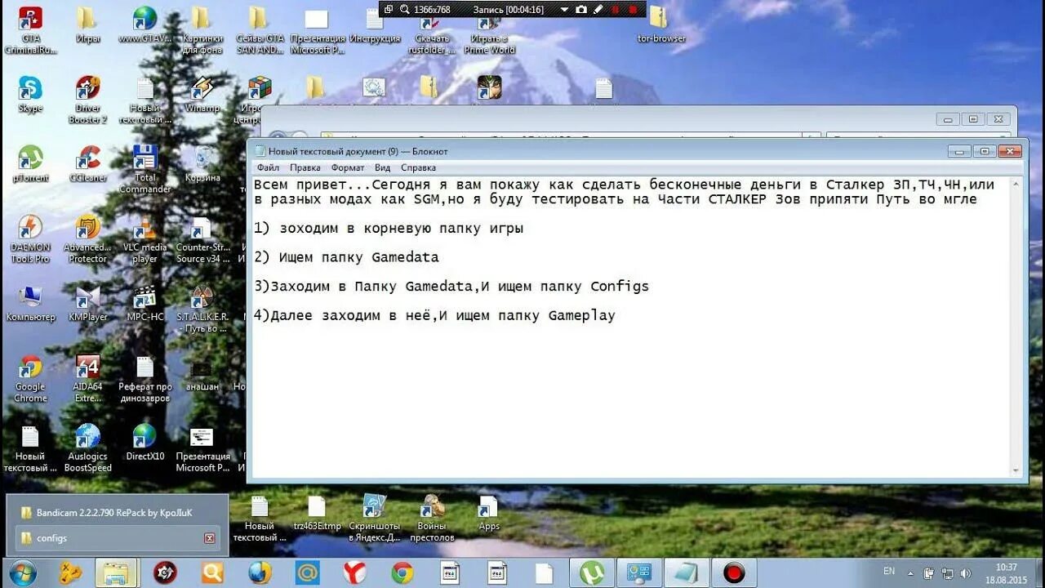Open the Bandicam recording bar dropdown arrow

563,9
